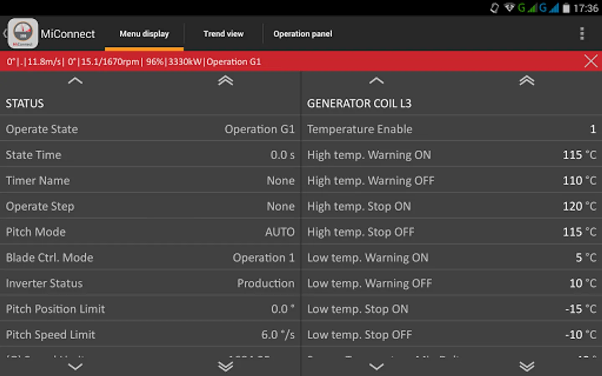Tap the MiConnect app logo icon
602x376 pixels.
pos(23,33)
